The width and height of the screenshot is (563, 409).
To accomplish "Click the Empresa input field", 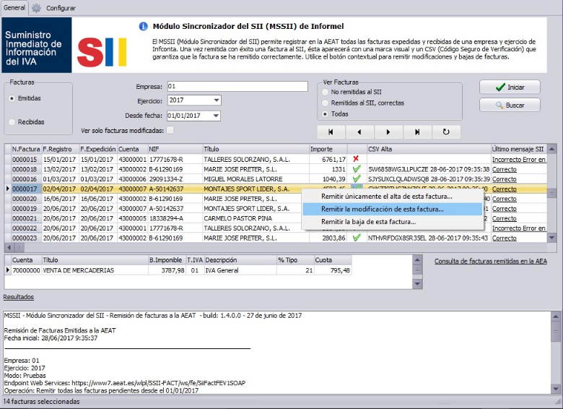I will pos(237,86).
